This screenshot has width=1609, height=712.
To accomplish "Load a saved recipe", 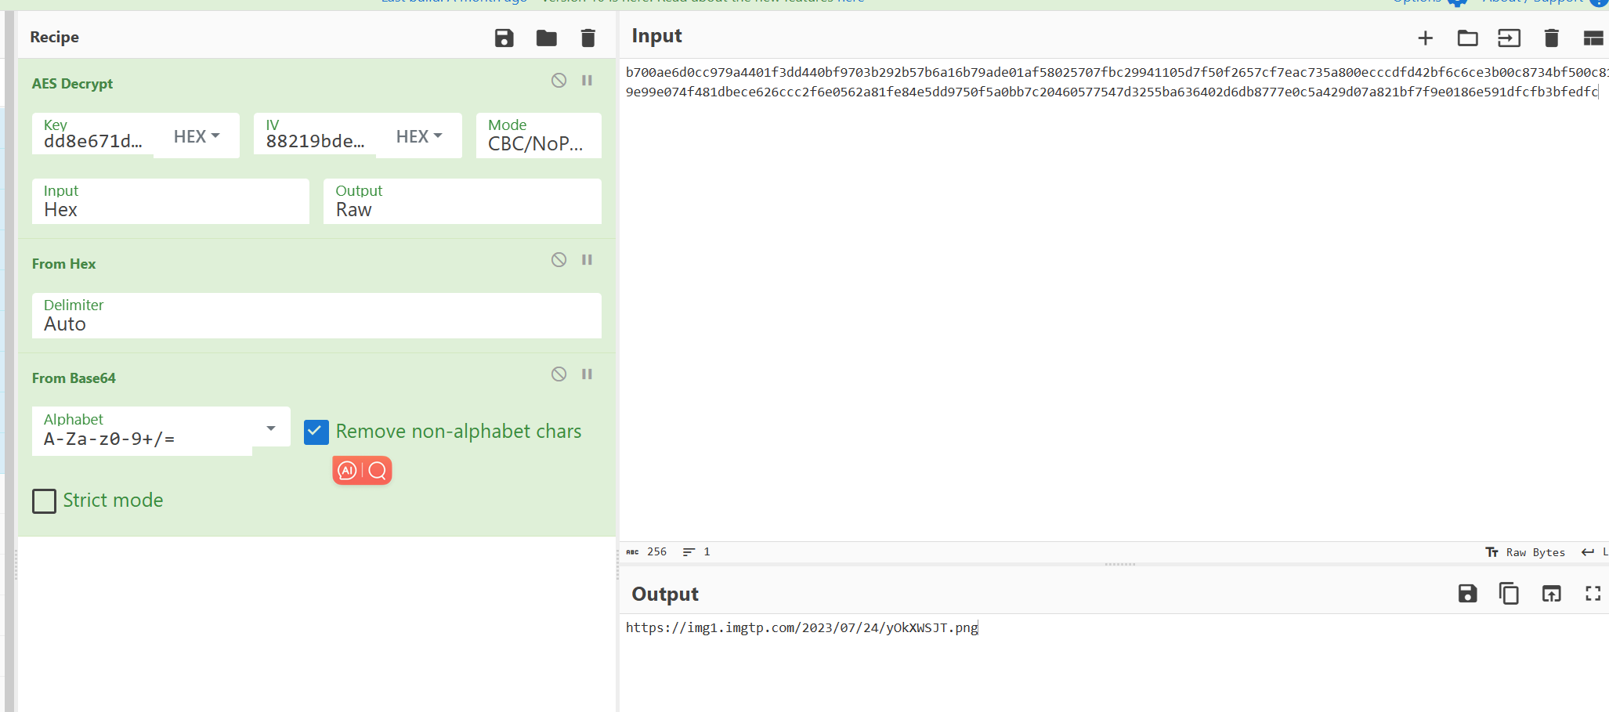I will tap(547, 38).
